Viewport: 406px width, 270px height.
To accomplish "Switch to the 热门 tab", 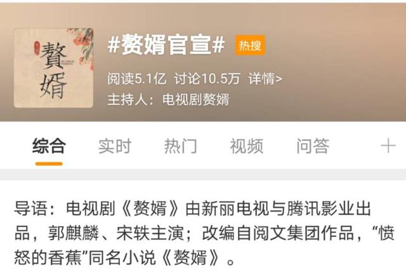I will coord(181,146).
